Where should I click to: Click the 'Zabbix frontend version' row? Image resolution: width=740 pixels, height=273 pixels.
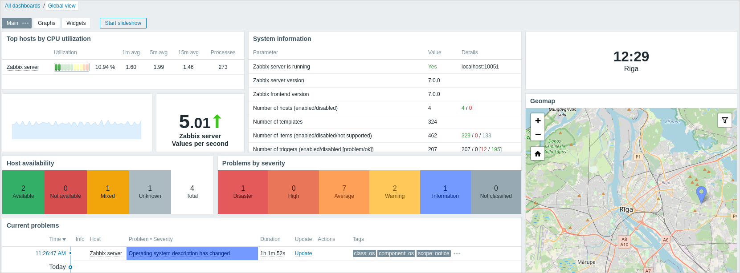[385, 94]
